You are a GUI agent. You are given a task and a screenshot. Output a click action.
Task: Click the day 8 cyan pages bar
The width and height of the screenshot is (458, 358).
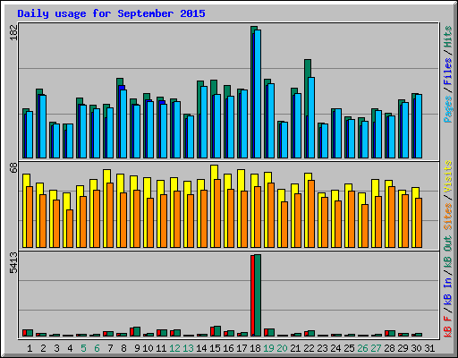coord(123,124)
